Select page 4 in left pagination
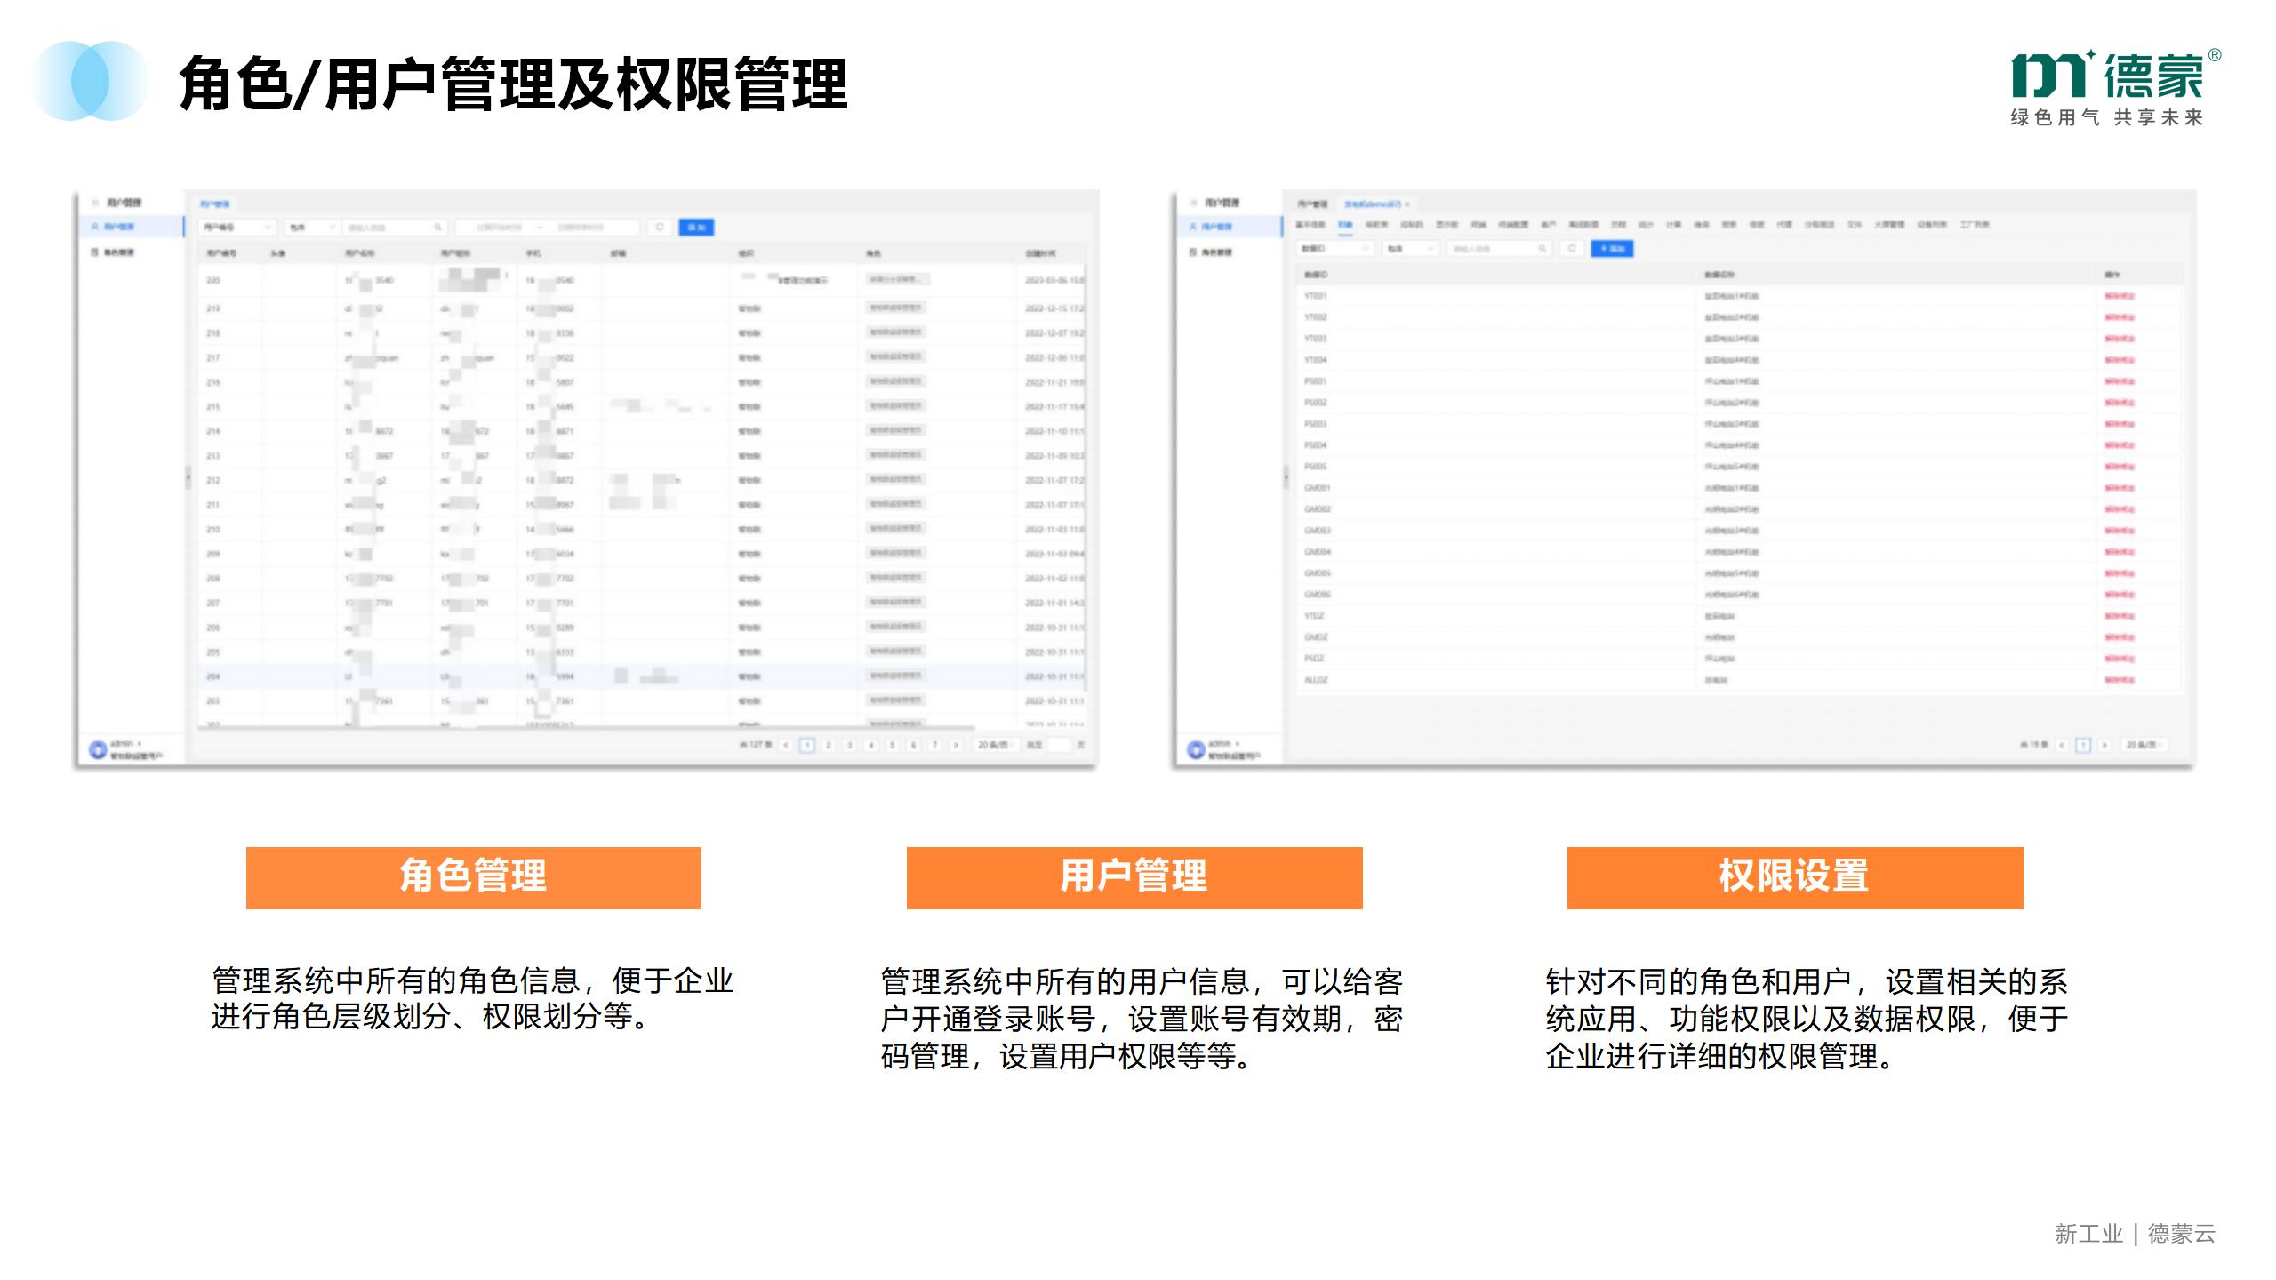 (x=871, y=745)
